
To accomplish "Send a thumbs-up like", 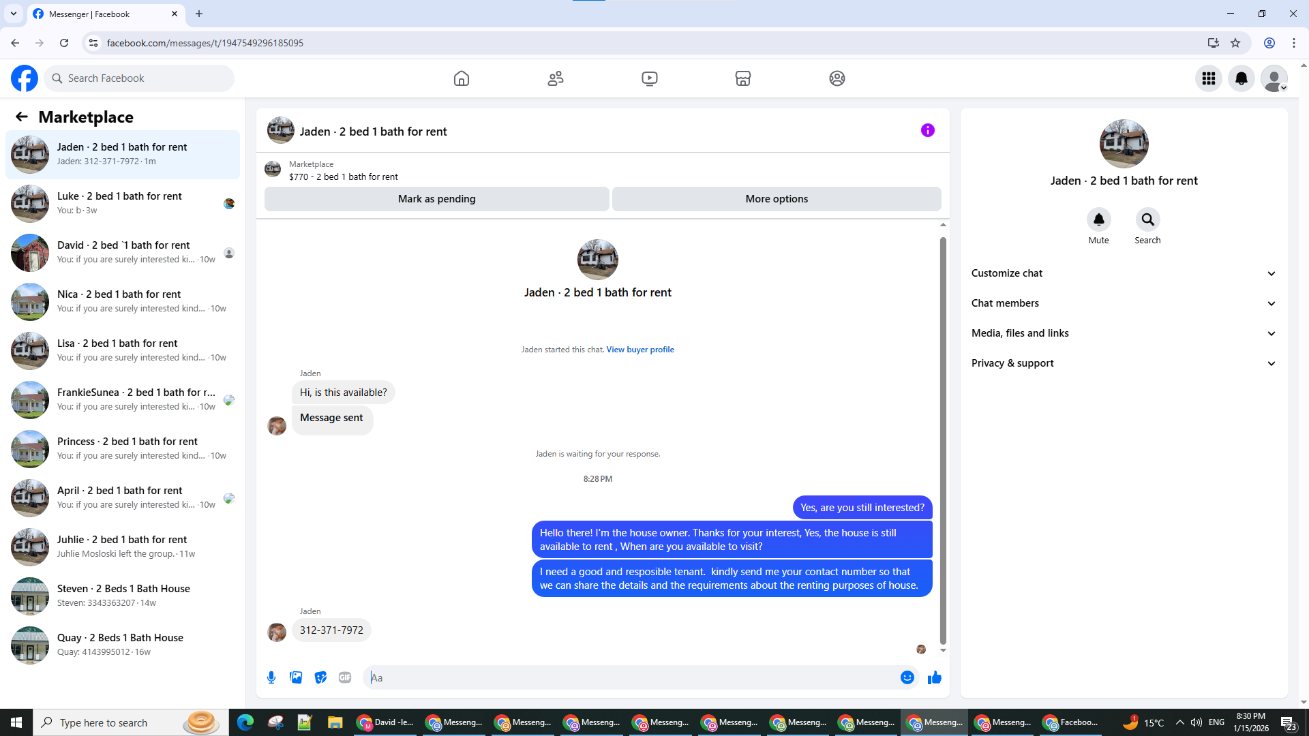I will click(x=934, y=677).
